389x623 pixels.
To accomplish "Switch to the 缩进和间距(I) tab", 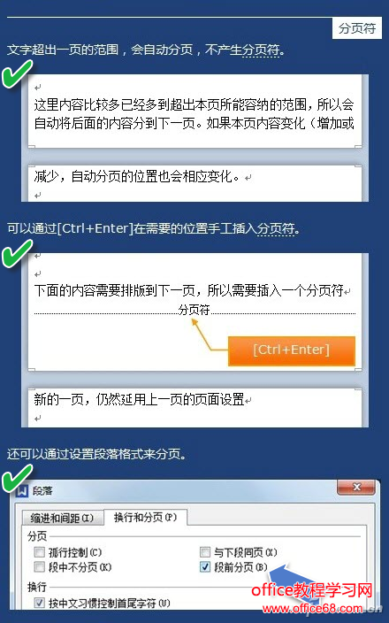I will click(62, 518).
